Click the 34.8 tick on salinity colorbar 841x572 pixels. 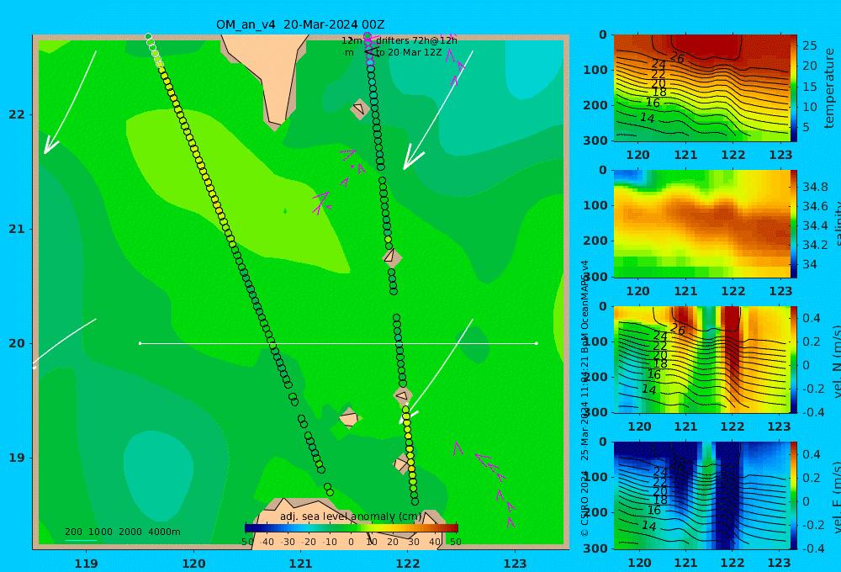click(x=815, y=188)
